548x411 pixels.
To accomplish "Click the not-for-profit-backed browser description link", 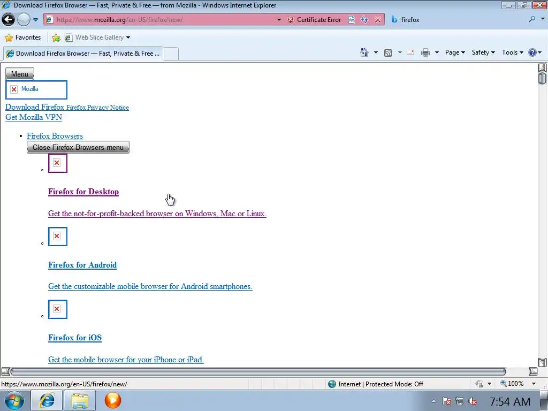I will click(x=157, y=213).
